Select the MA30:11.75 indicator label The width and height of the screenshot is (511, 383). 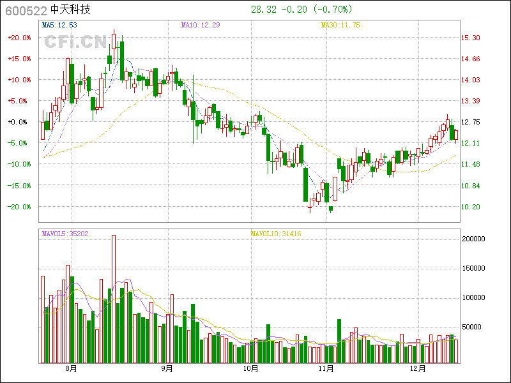340,25
